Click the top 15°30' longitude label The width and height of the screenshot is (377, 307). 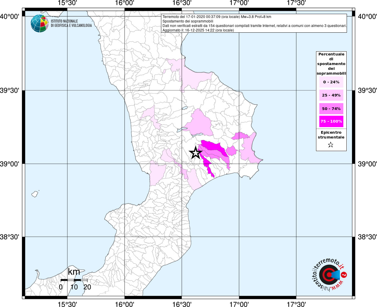(67, 3)
